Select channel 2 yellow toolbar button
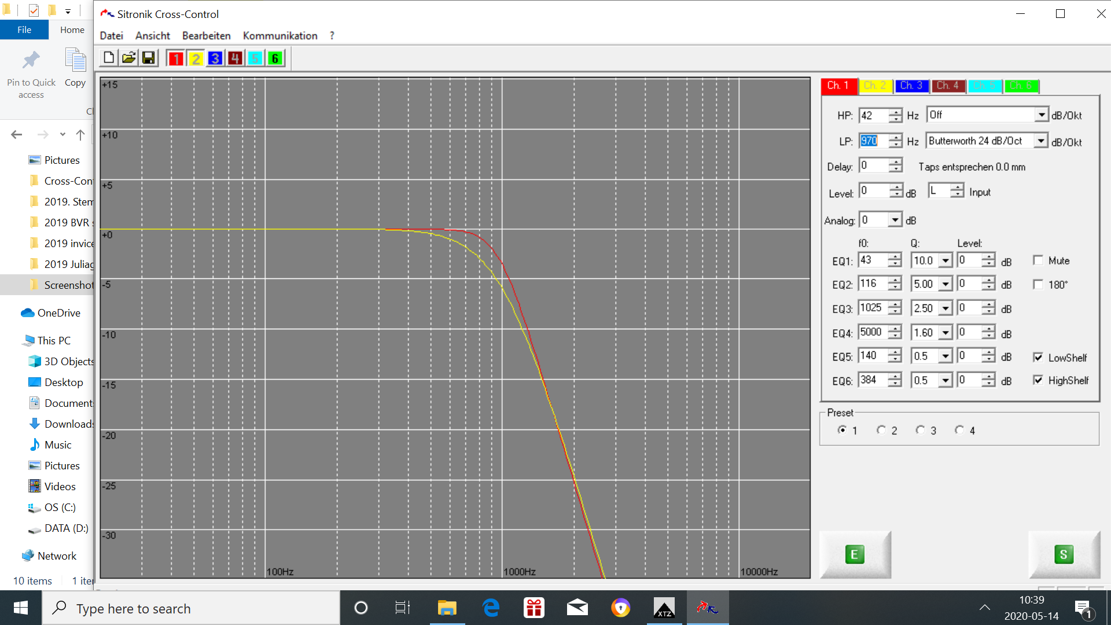Image resolution: width=1111 pixels, height=625 pixels. tap(196, 58)
